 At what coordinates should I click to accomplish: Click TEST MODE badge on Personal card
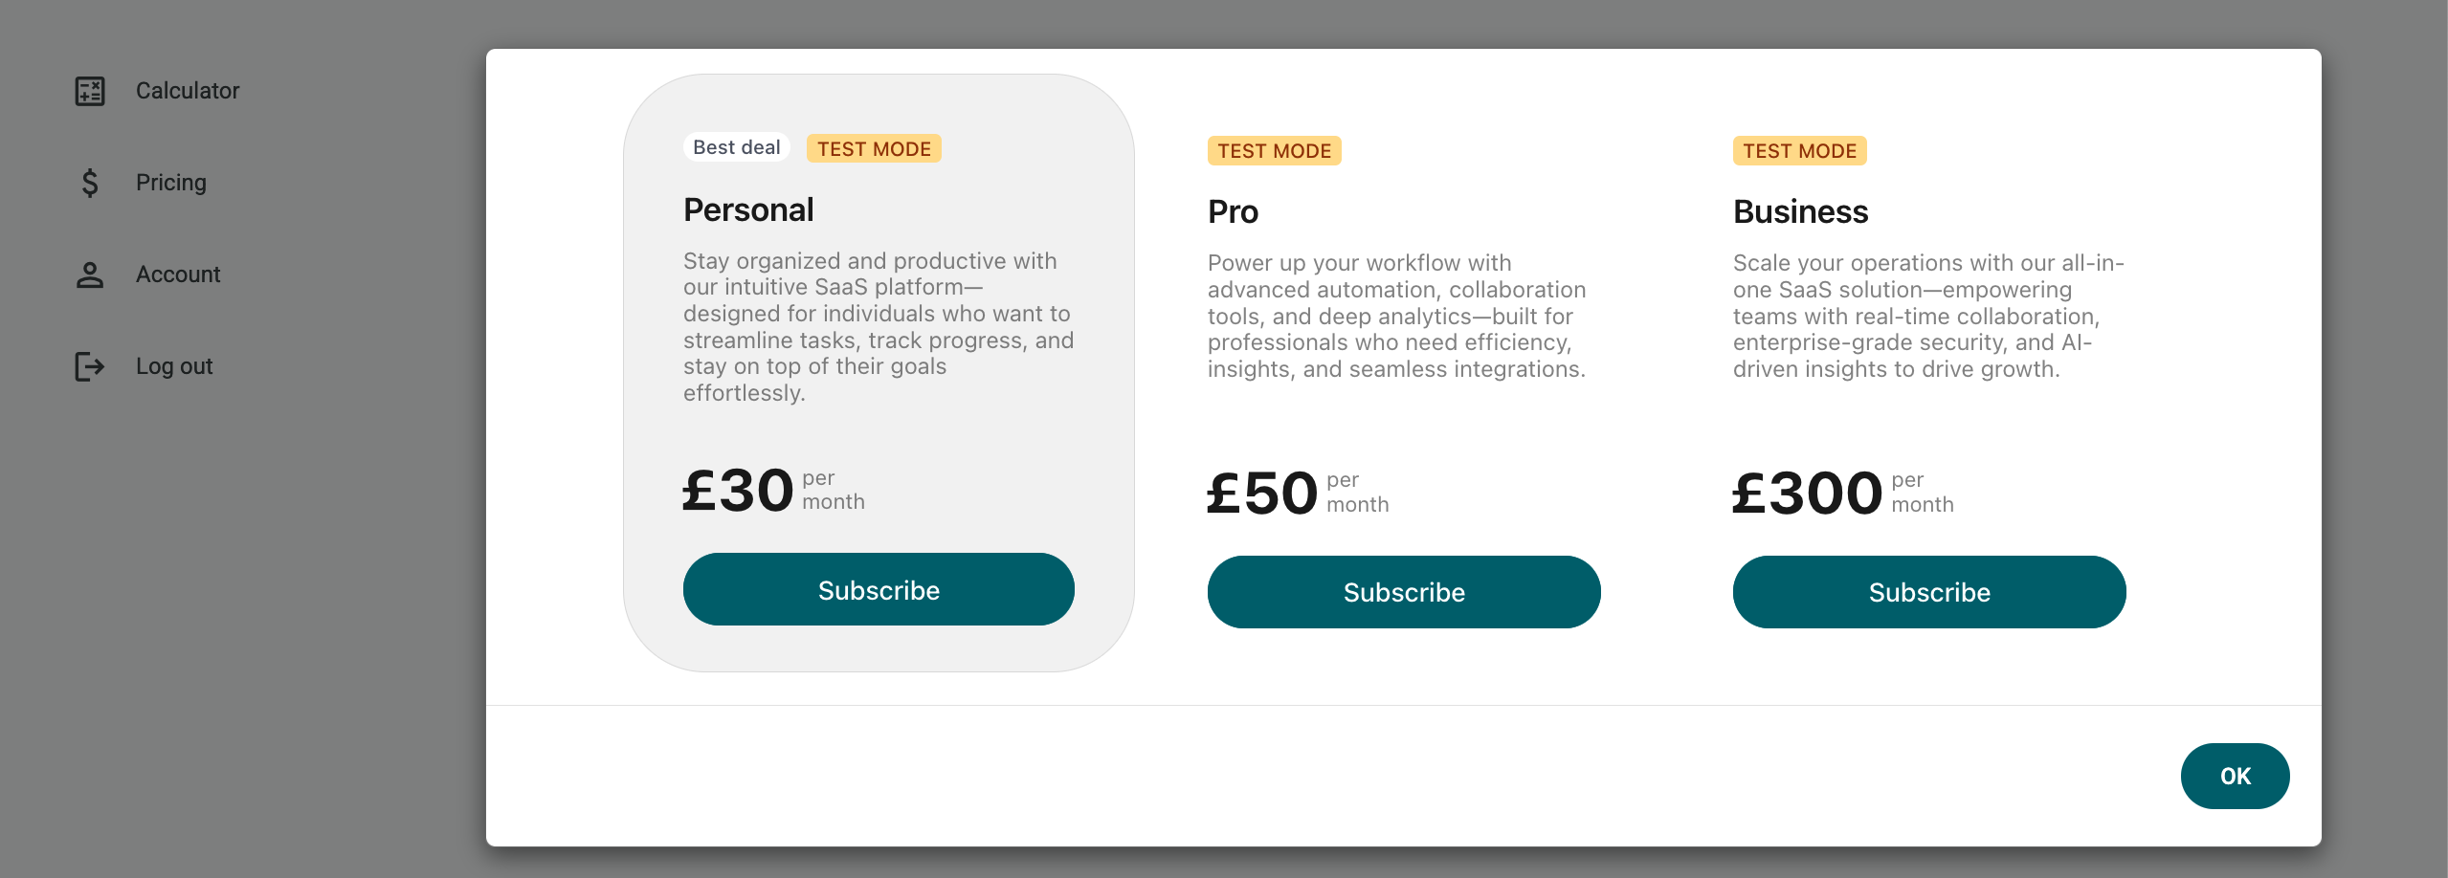[x=873, y=148]
